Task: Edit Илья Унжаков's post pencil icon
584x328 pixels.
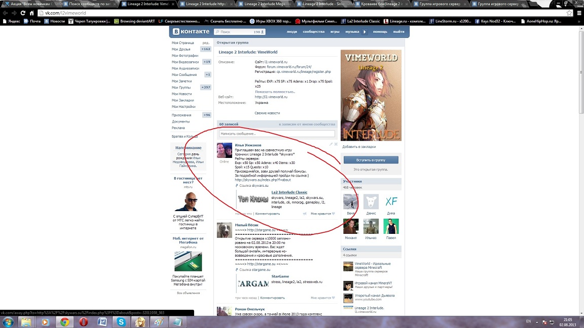Action: tap(331, 144)
